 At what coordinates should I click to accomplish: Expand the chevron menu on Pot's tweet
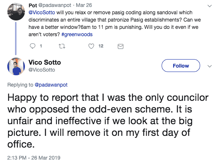tap(209, 6)
